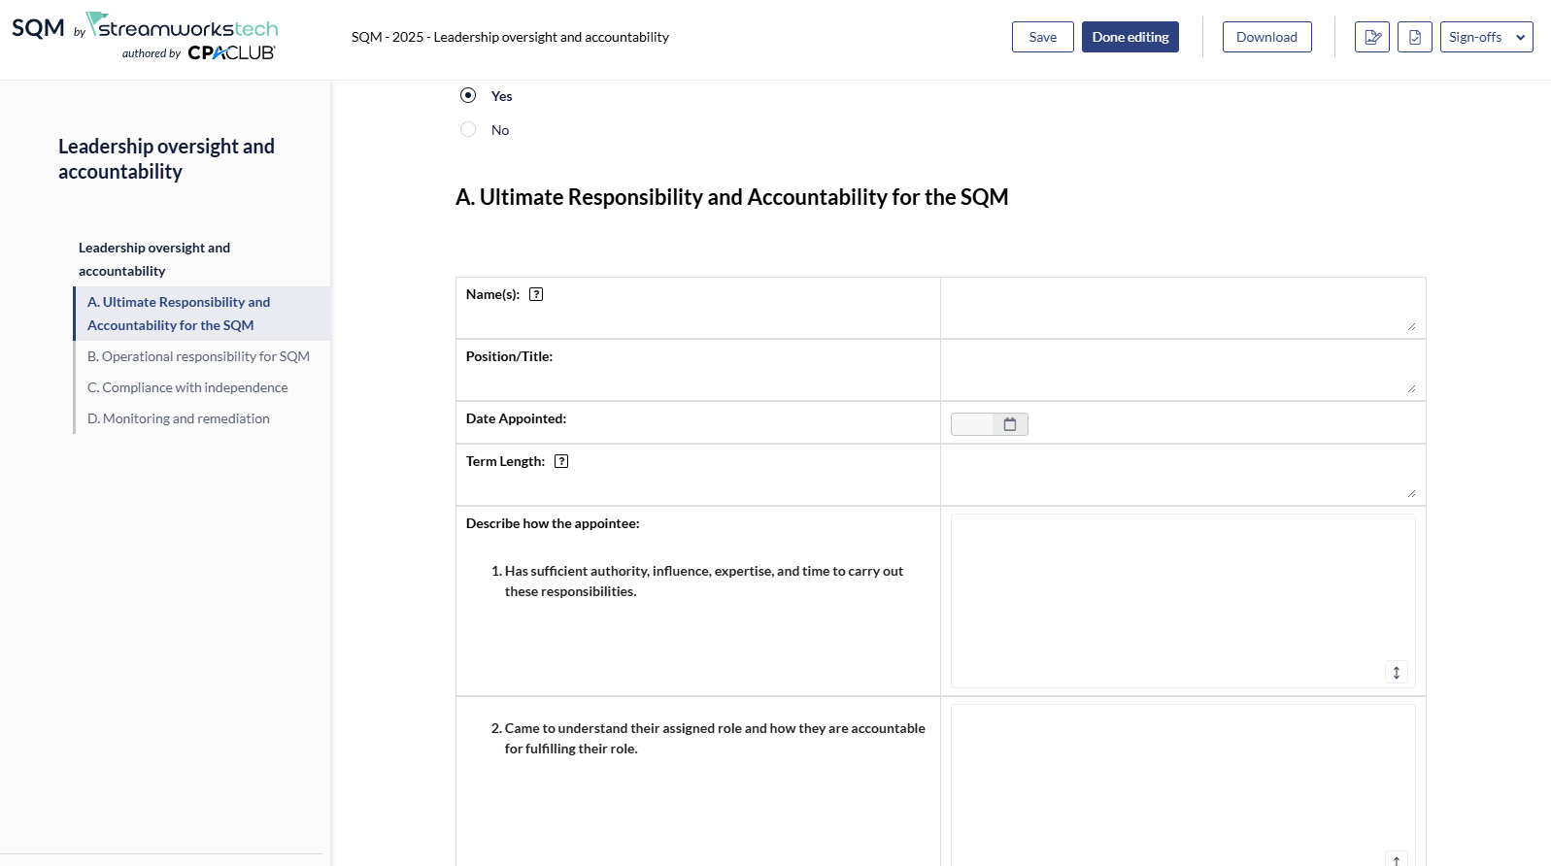Click into the Position/Title text field
Image resolution: width=1551 pixels, height=866 pixels.
(1182, 370)
